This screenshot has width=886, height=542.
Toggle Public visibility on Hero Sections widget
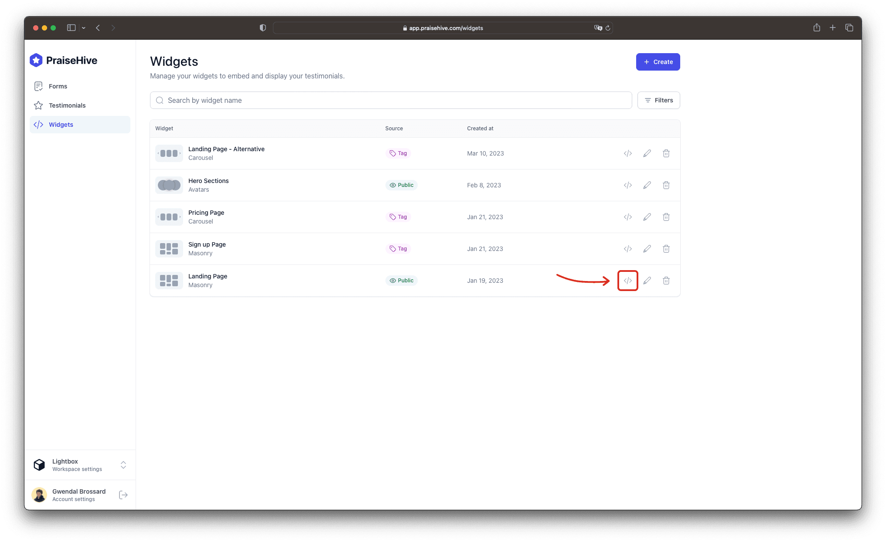pyautogui.click(x=401, y=185)
